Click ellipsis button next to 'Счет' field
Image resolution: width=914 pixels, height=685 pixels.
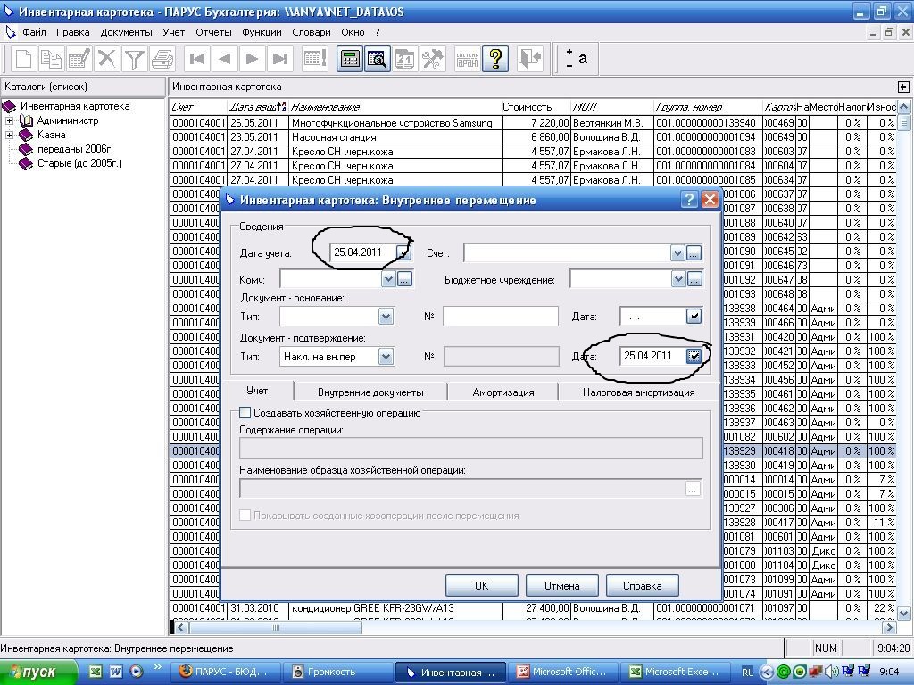click(x=694, y=253)
